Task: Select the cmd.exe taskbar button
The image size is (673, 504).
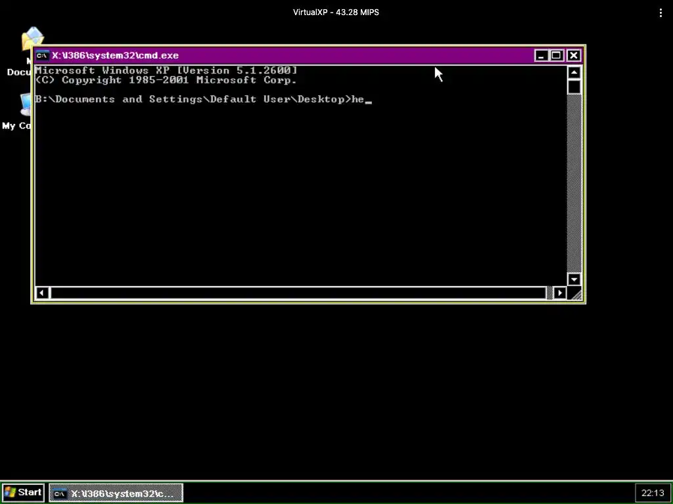Action: (x=116, y=493)
